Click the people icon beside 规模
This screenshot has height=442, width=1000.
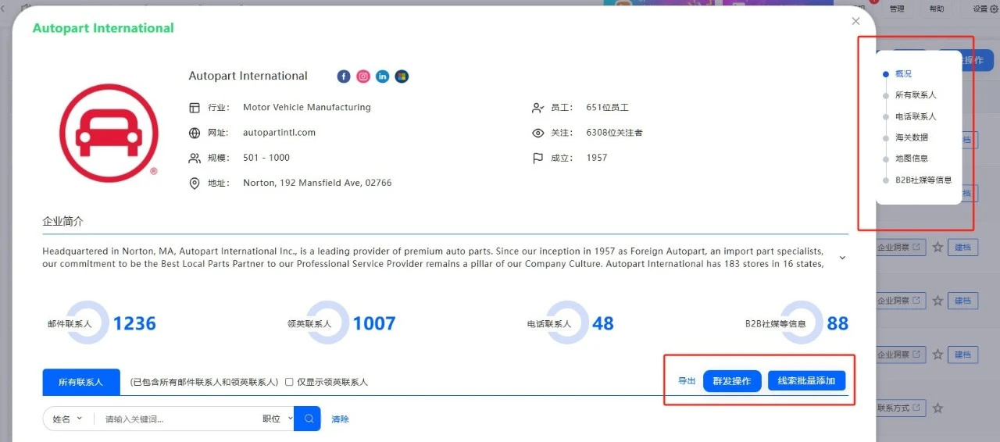point(195,158)
